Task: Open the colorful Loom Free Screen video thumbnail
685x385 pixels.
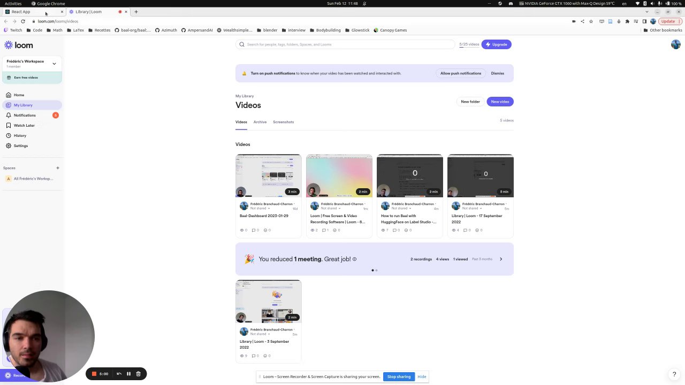Action: (339, 176)
